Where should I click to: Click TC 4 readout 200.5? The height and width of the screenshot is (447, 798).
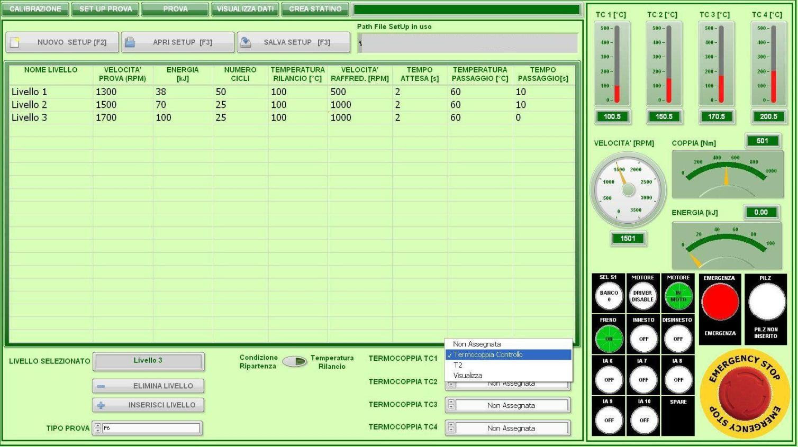pos(768,117)
